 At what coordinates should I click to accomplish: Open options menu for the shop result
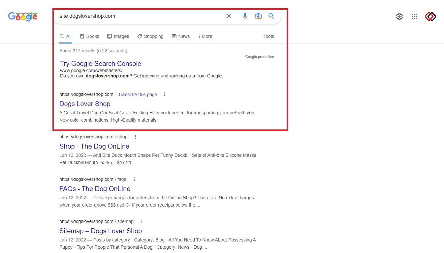coord(135,137)
